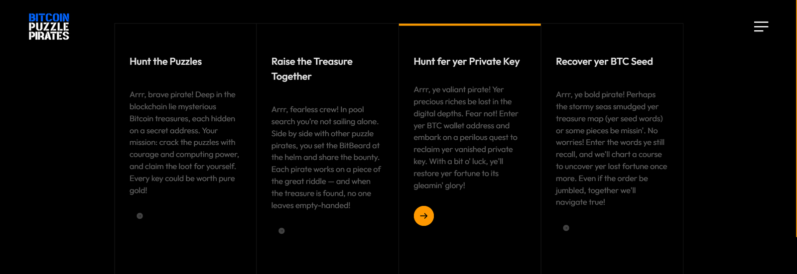
Task: Click the small arrow under Recover yer BTC Seed
Action: tap(566, 228)
